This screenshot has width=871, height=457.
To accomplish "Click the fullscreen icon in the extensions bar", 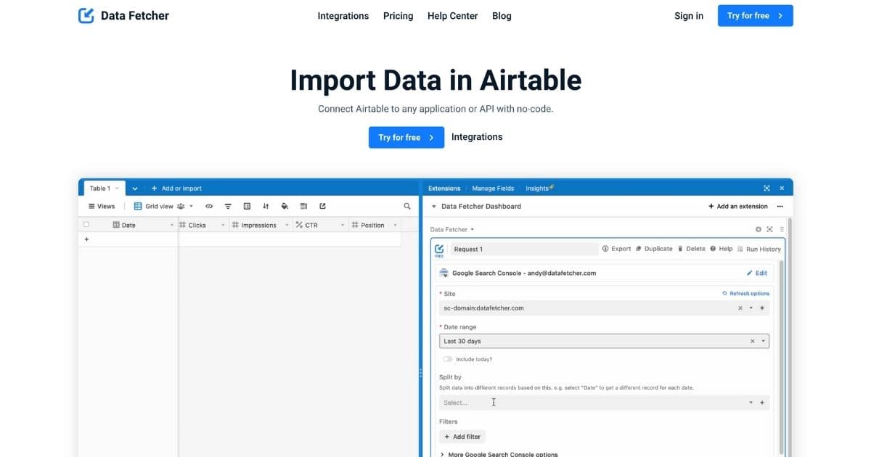I will point(766,189).
